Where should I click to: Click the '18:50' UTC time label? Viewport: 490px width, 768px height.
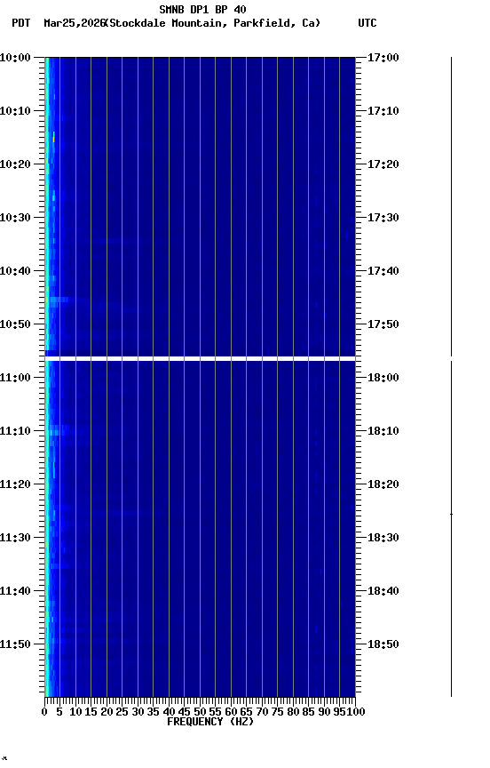383,644
